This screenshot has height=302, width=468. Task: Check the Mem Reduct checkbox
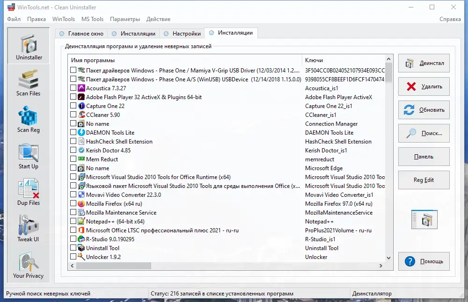(73, 159)
